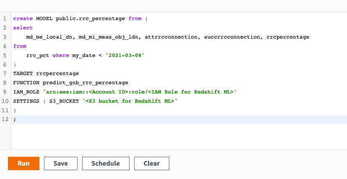Viewport: 347px width, 179px height.
Task: Click line number 9 in gutter
Action: click(4, 92)
